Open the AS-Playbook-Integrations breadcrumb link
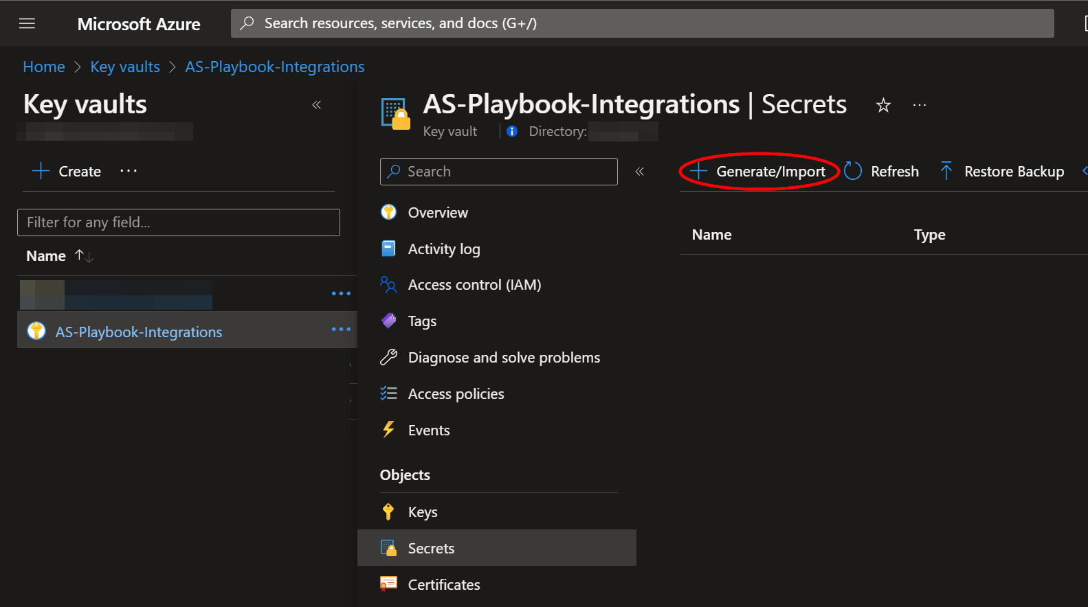 pyautogui.click(x=275, y=67)
